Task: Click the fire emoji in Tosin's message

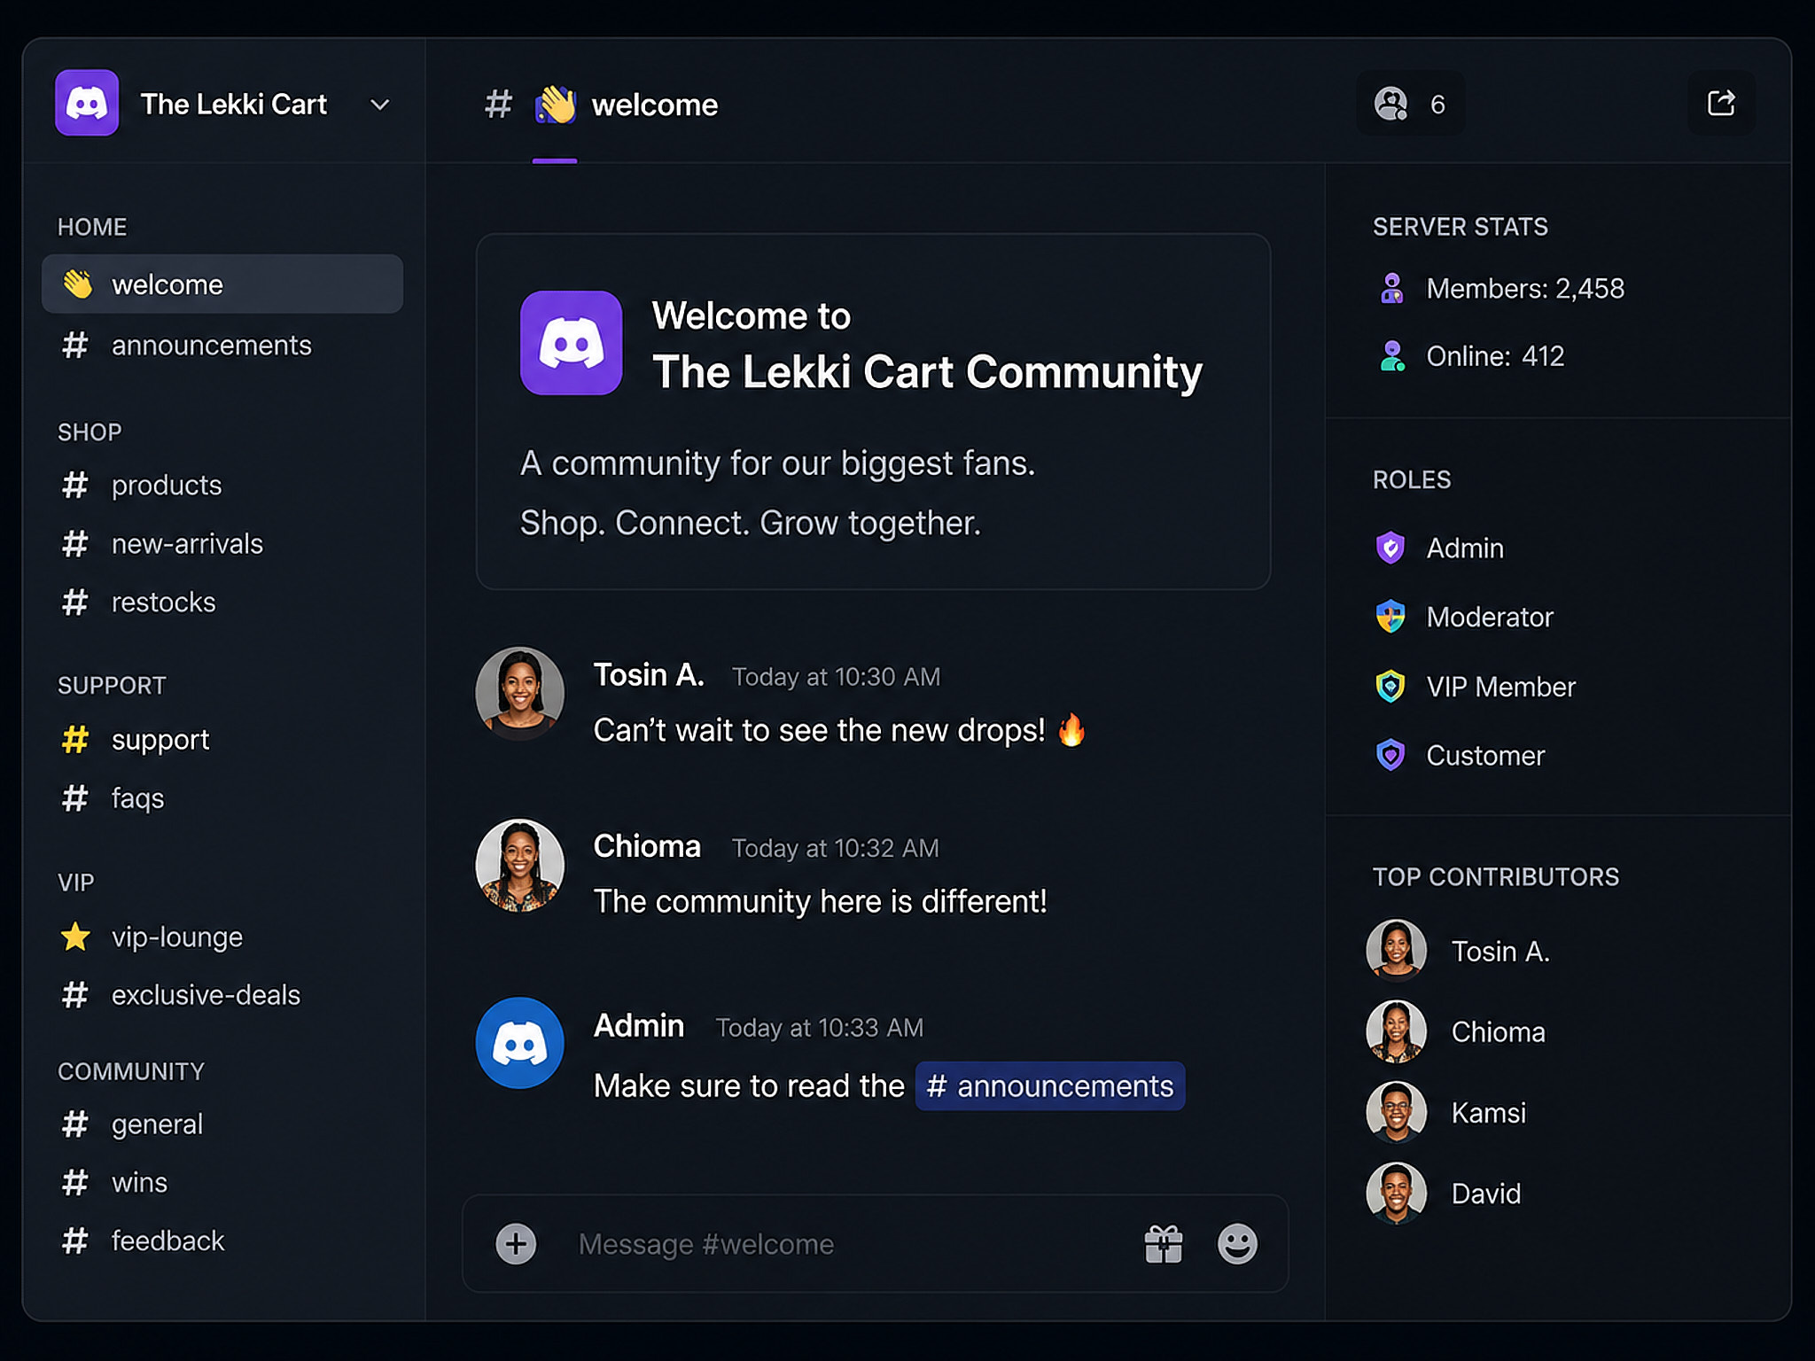Action: [1072, 729]
